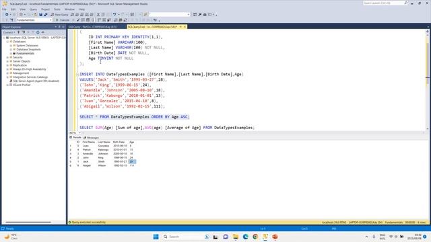Select the localhost server root node

(38, 38)
